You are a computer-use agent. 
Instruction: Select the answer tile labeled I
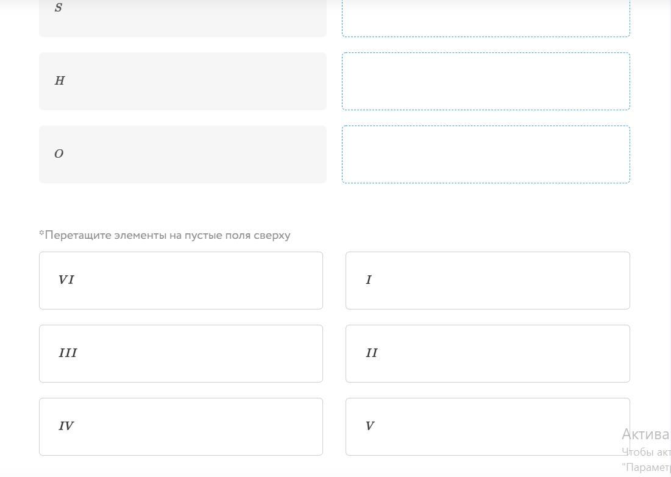pos(488,280)
